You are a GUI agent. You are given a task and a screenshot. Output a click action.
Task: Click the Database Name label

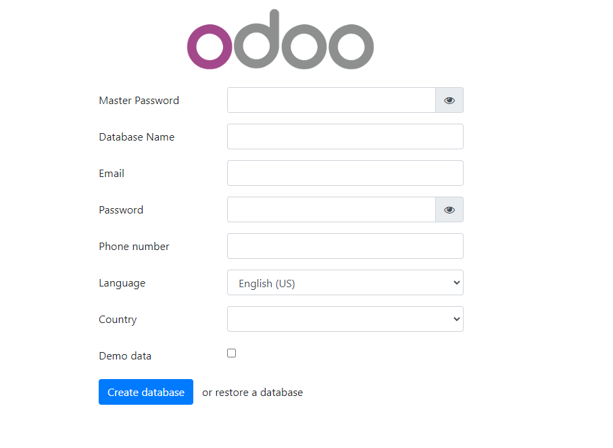pyautogui.click(x=137, y=136)
